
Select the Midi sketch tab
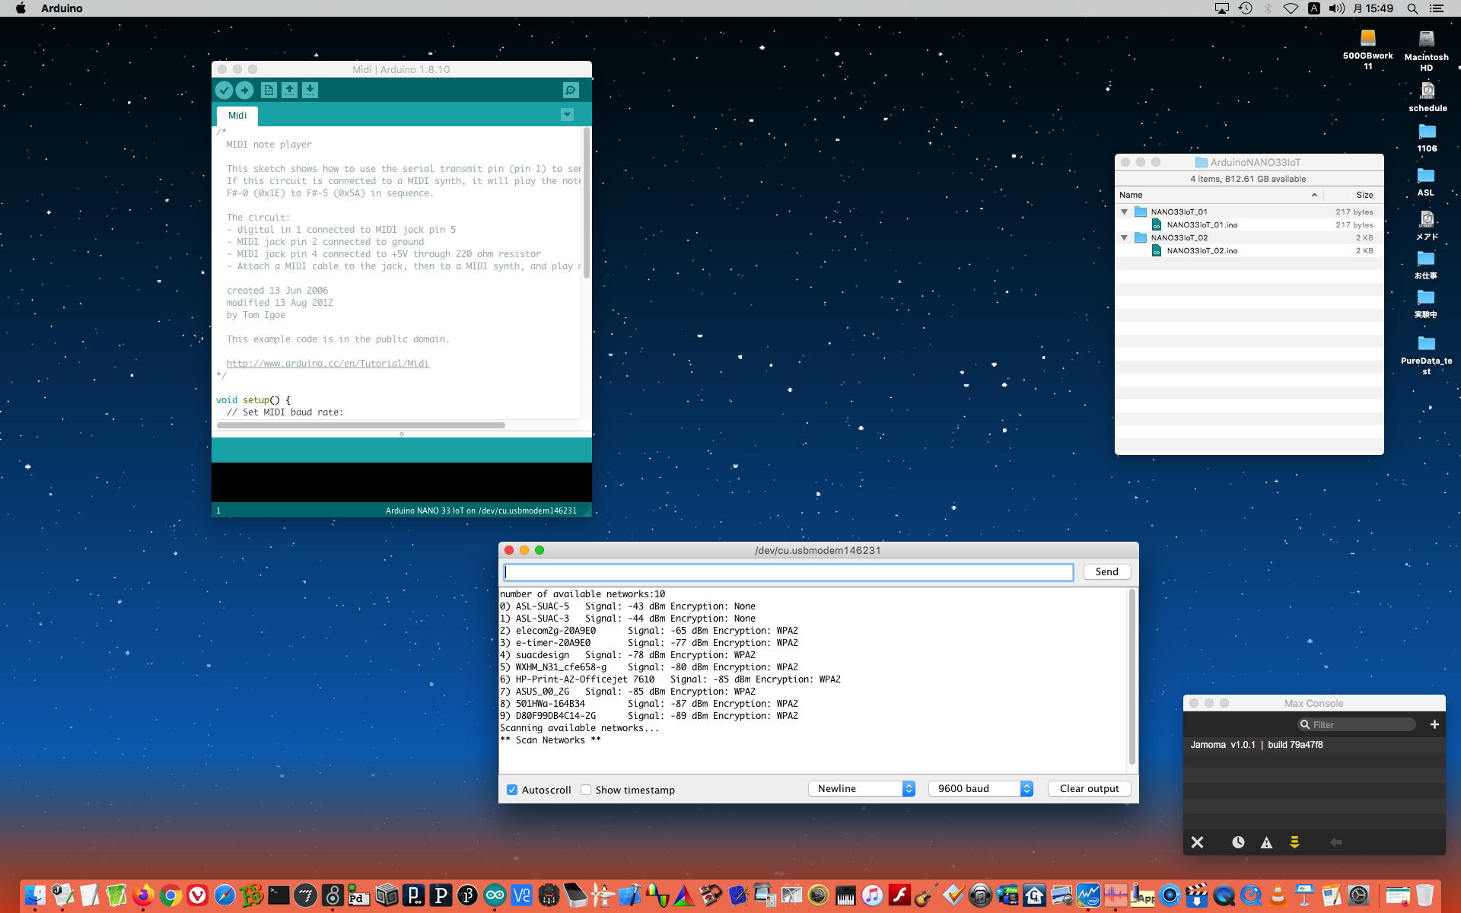point(237,116)
